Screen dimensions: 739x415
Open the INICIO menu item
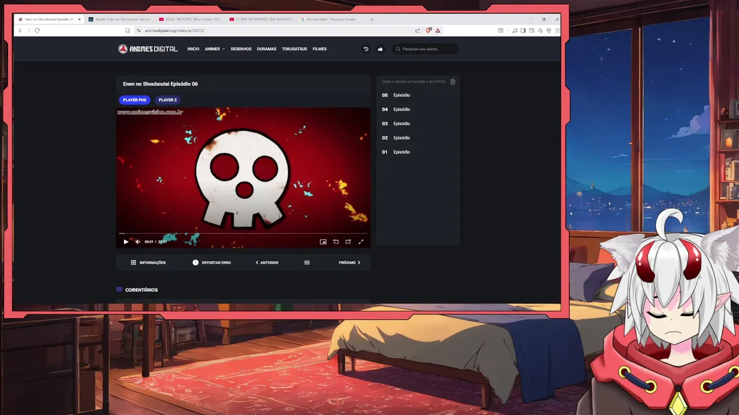point(193,49)
